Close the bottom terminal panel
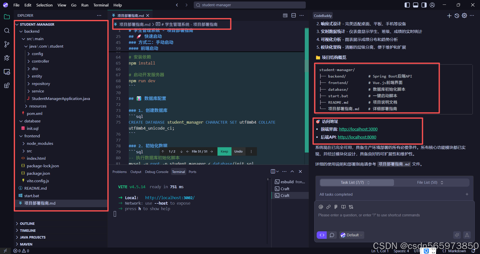Image resolution: width=480 pixels, height=254 pixels. pyautogui.click(x=300, y=171)
